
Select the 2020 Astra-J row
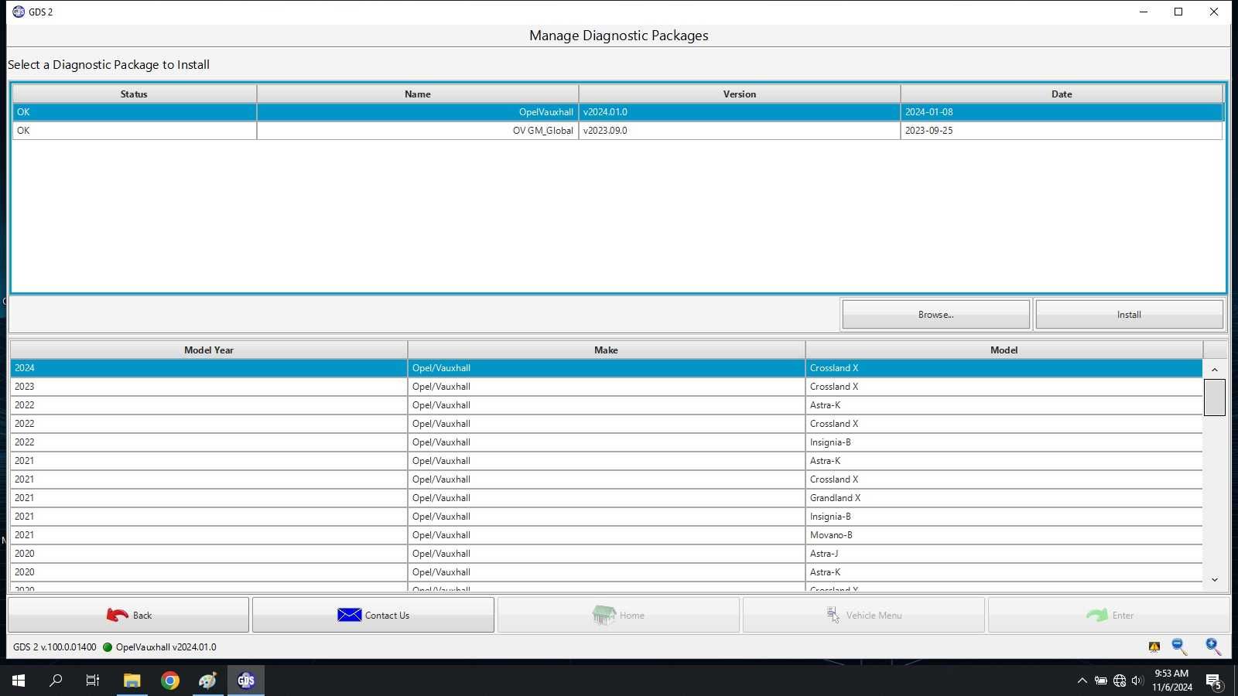pyautogui.click(x=607, y=554)
